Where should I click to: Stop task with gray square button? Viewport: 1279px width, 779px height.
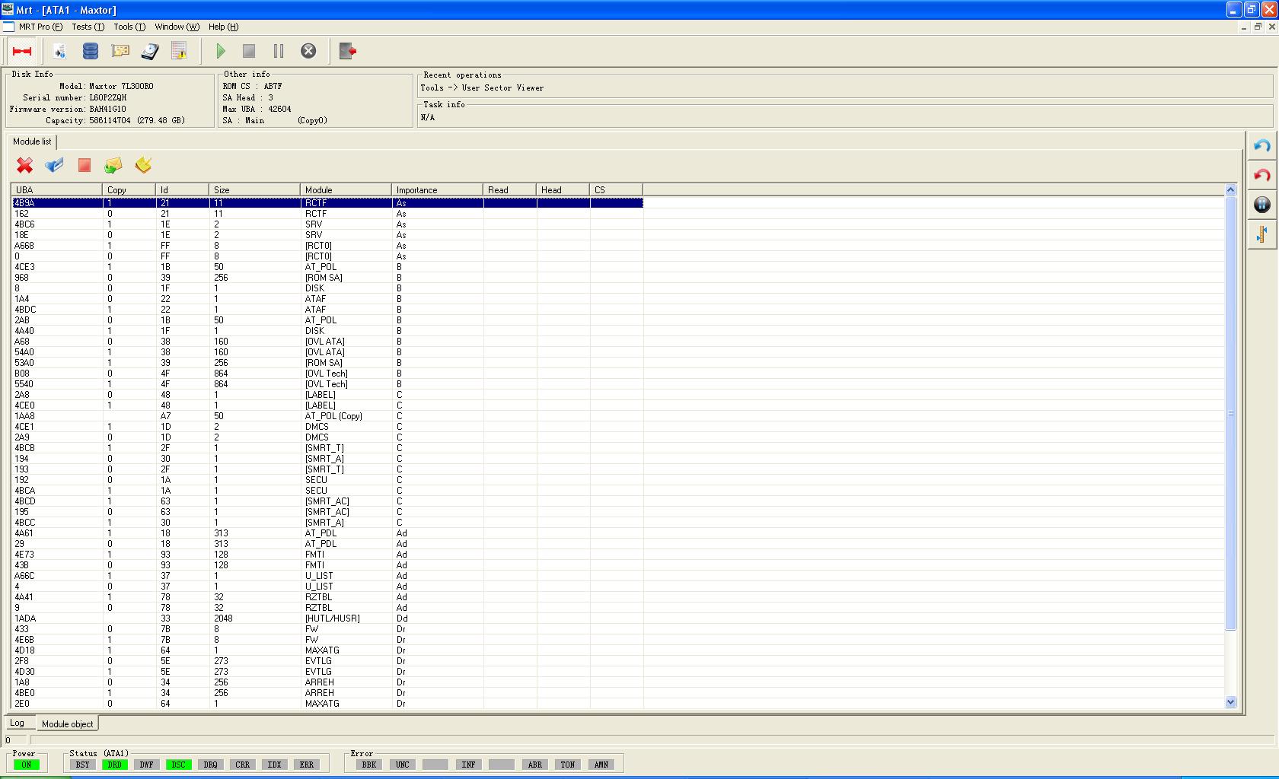pyautogui.click(x=249, y=51)
